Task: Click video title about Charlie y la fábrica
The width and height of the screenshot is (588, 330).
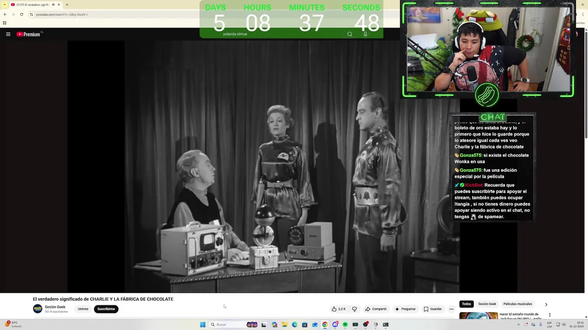Action: (x=103, y=299)
